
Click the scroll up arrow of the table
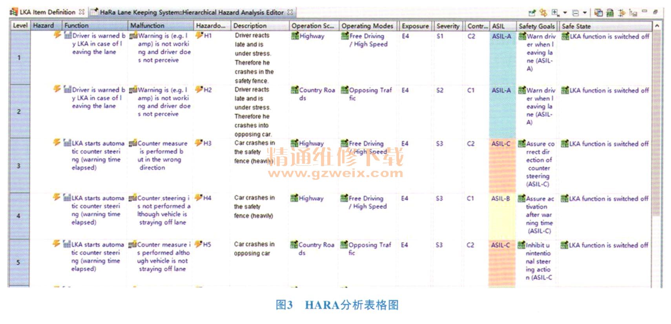tap(657, 26)
